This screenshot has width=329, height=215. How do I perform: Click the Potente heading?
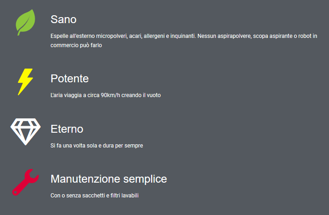(70, 79)
